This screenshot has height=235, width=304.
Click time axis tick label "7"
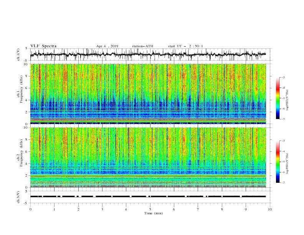[198, 209]
